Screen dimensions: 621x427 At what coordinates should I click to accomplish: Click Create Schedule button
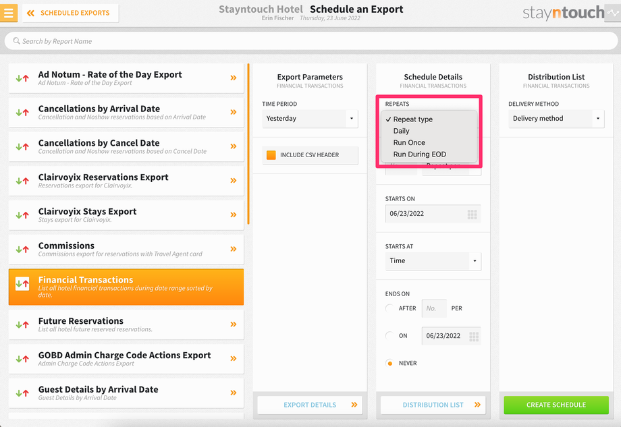(556, 405)
